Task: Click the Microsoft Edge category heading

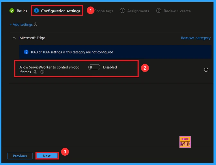Action: [x=32, y=38]
